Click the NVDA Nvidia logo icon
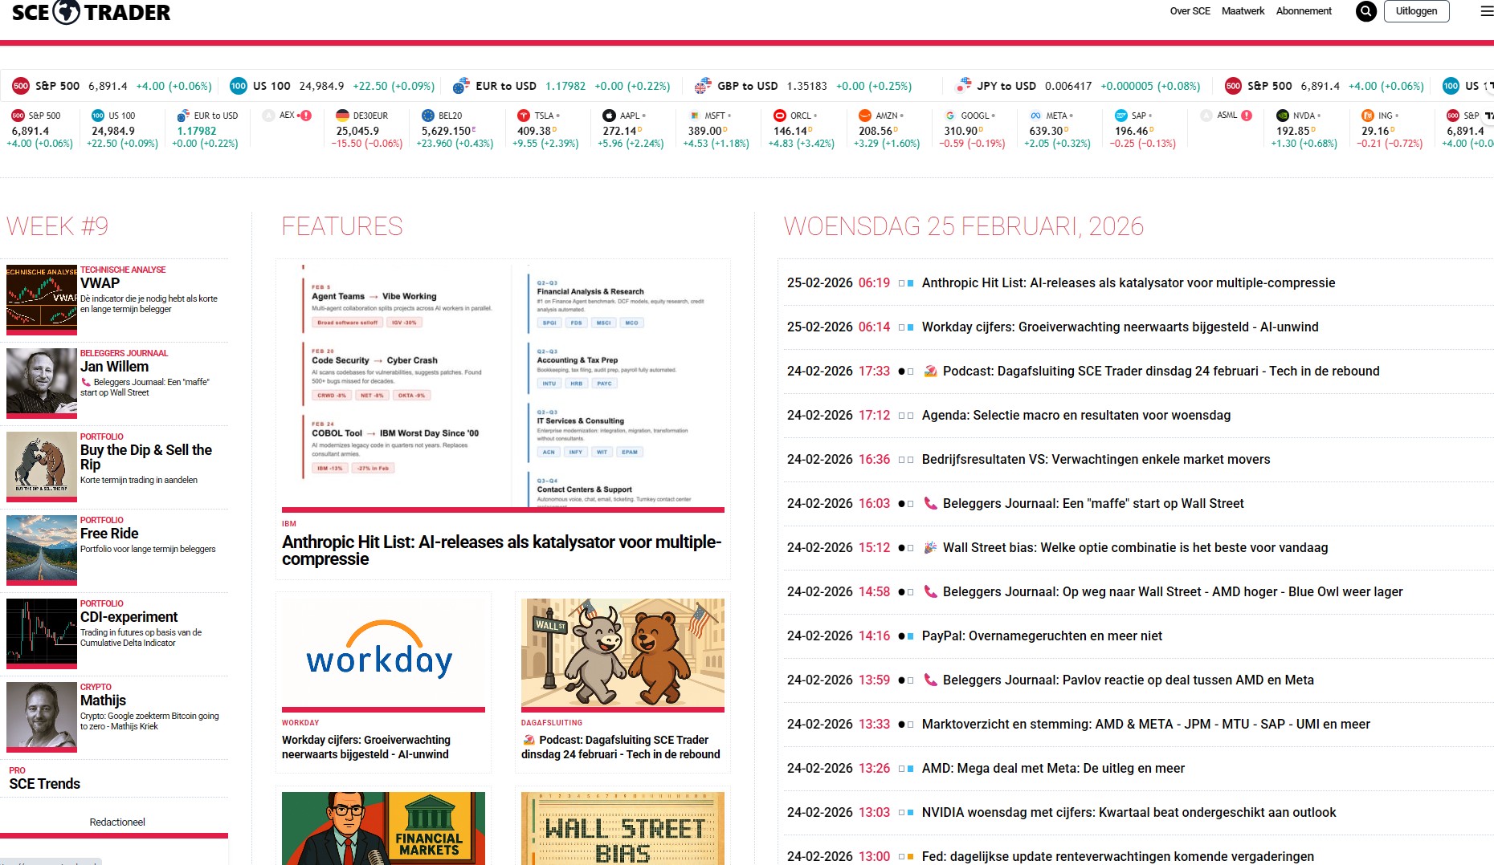The width and height of the screenshot is (1494, 865). [1282, 116]
